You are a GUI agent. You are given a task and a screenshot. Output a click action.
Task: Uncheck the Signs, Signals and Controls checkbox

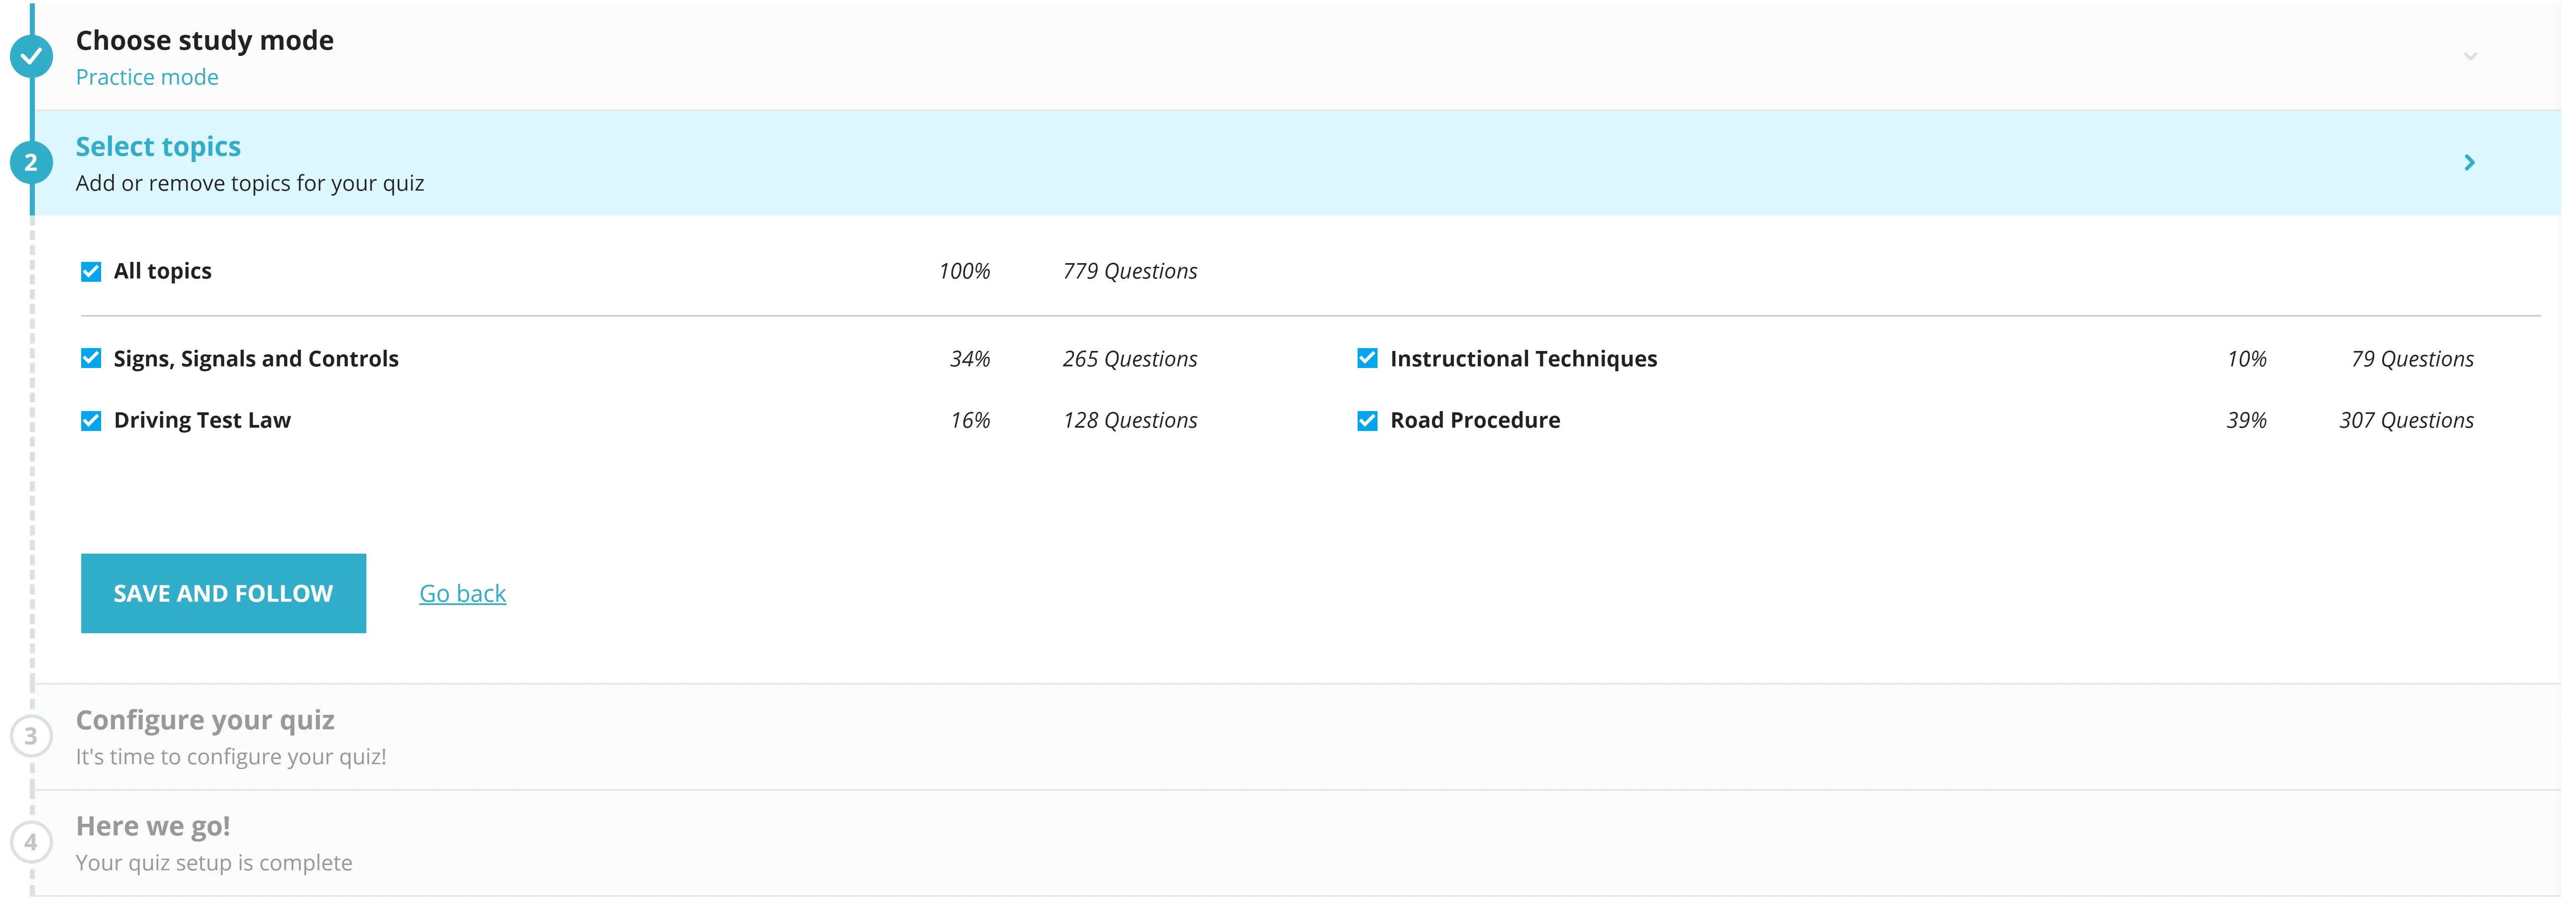coord(90,358)
